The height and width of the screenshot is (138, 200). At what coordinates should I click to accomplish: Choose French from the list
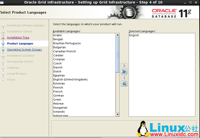click(84, 92)
